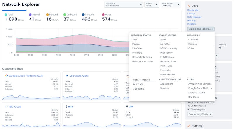
Task: Click the Google Cloud Platform logo icon
Action: [x=6, y=75]
